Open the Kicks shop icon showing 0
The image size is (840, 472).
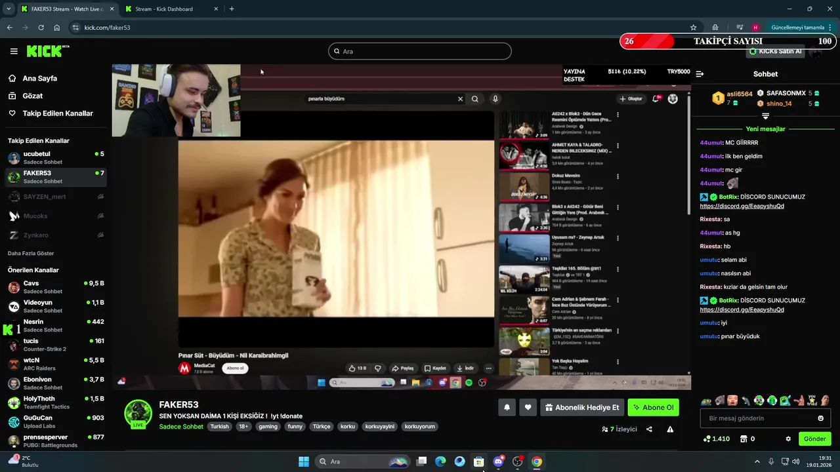[748, 439]
